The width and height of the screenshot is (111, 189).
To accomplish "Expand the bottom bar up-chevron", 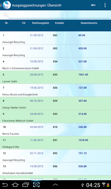I will tap(55, 185).
